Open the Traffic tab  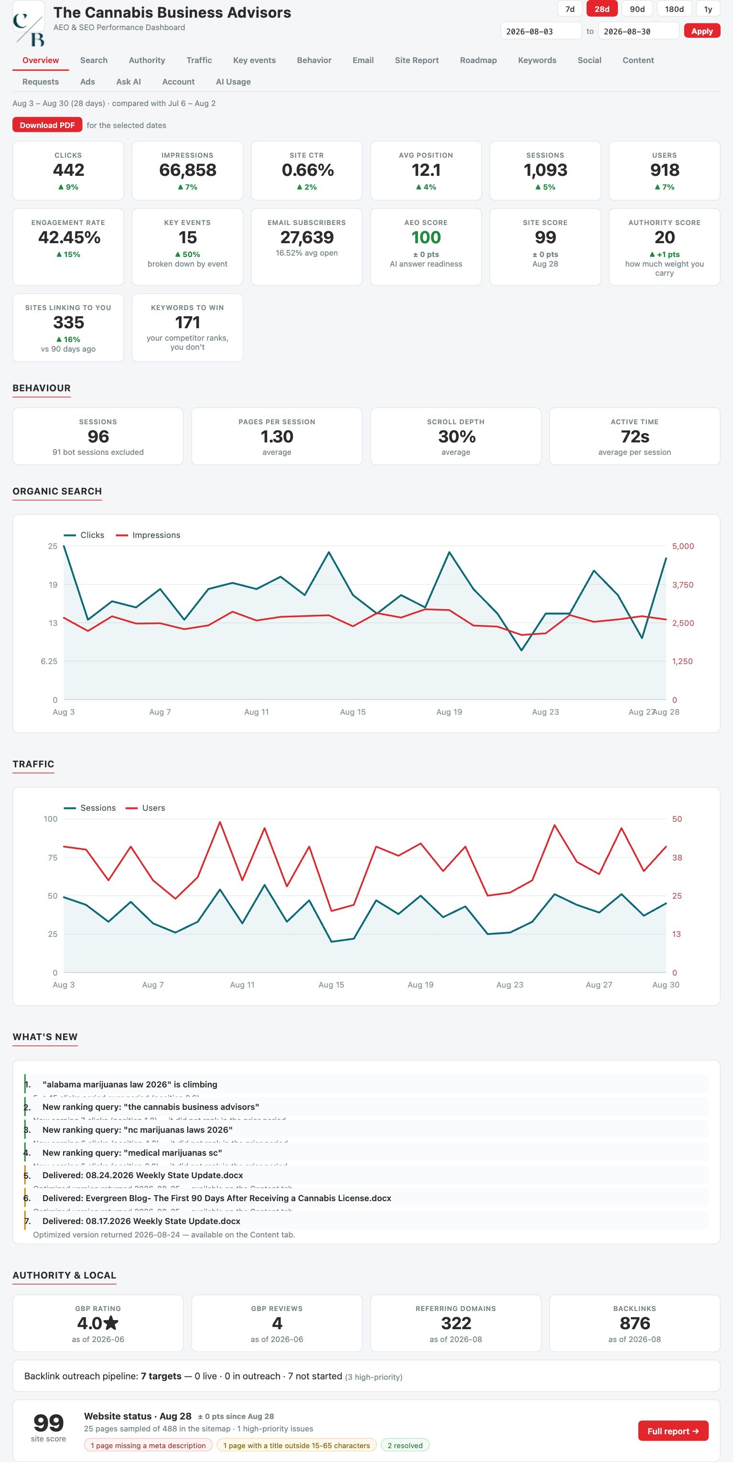click(x=199, y=60)
